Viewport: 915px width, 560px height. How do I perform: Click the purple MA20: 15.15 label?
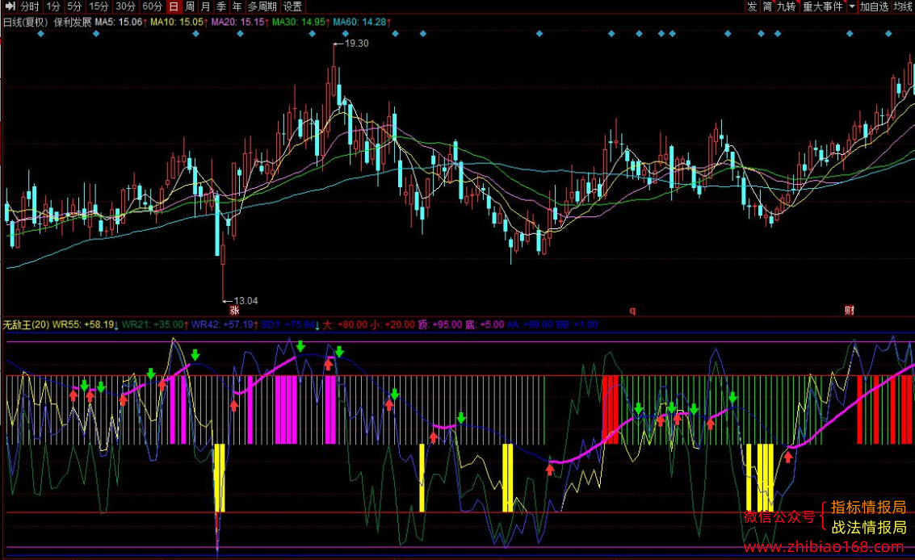pos(240,22)
